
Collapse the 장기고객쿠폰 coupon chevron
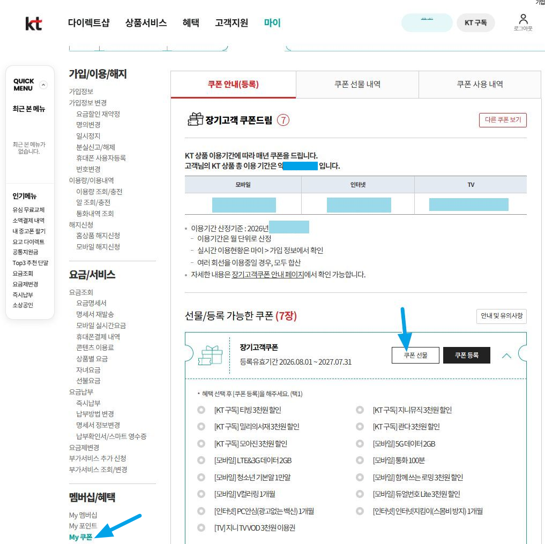point(506,356)
